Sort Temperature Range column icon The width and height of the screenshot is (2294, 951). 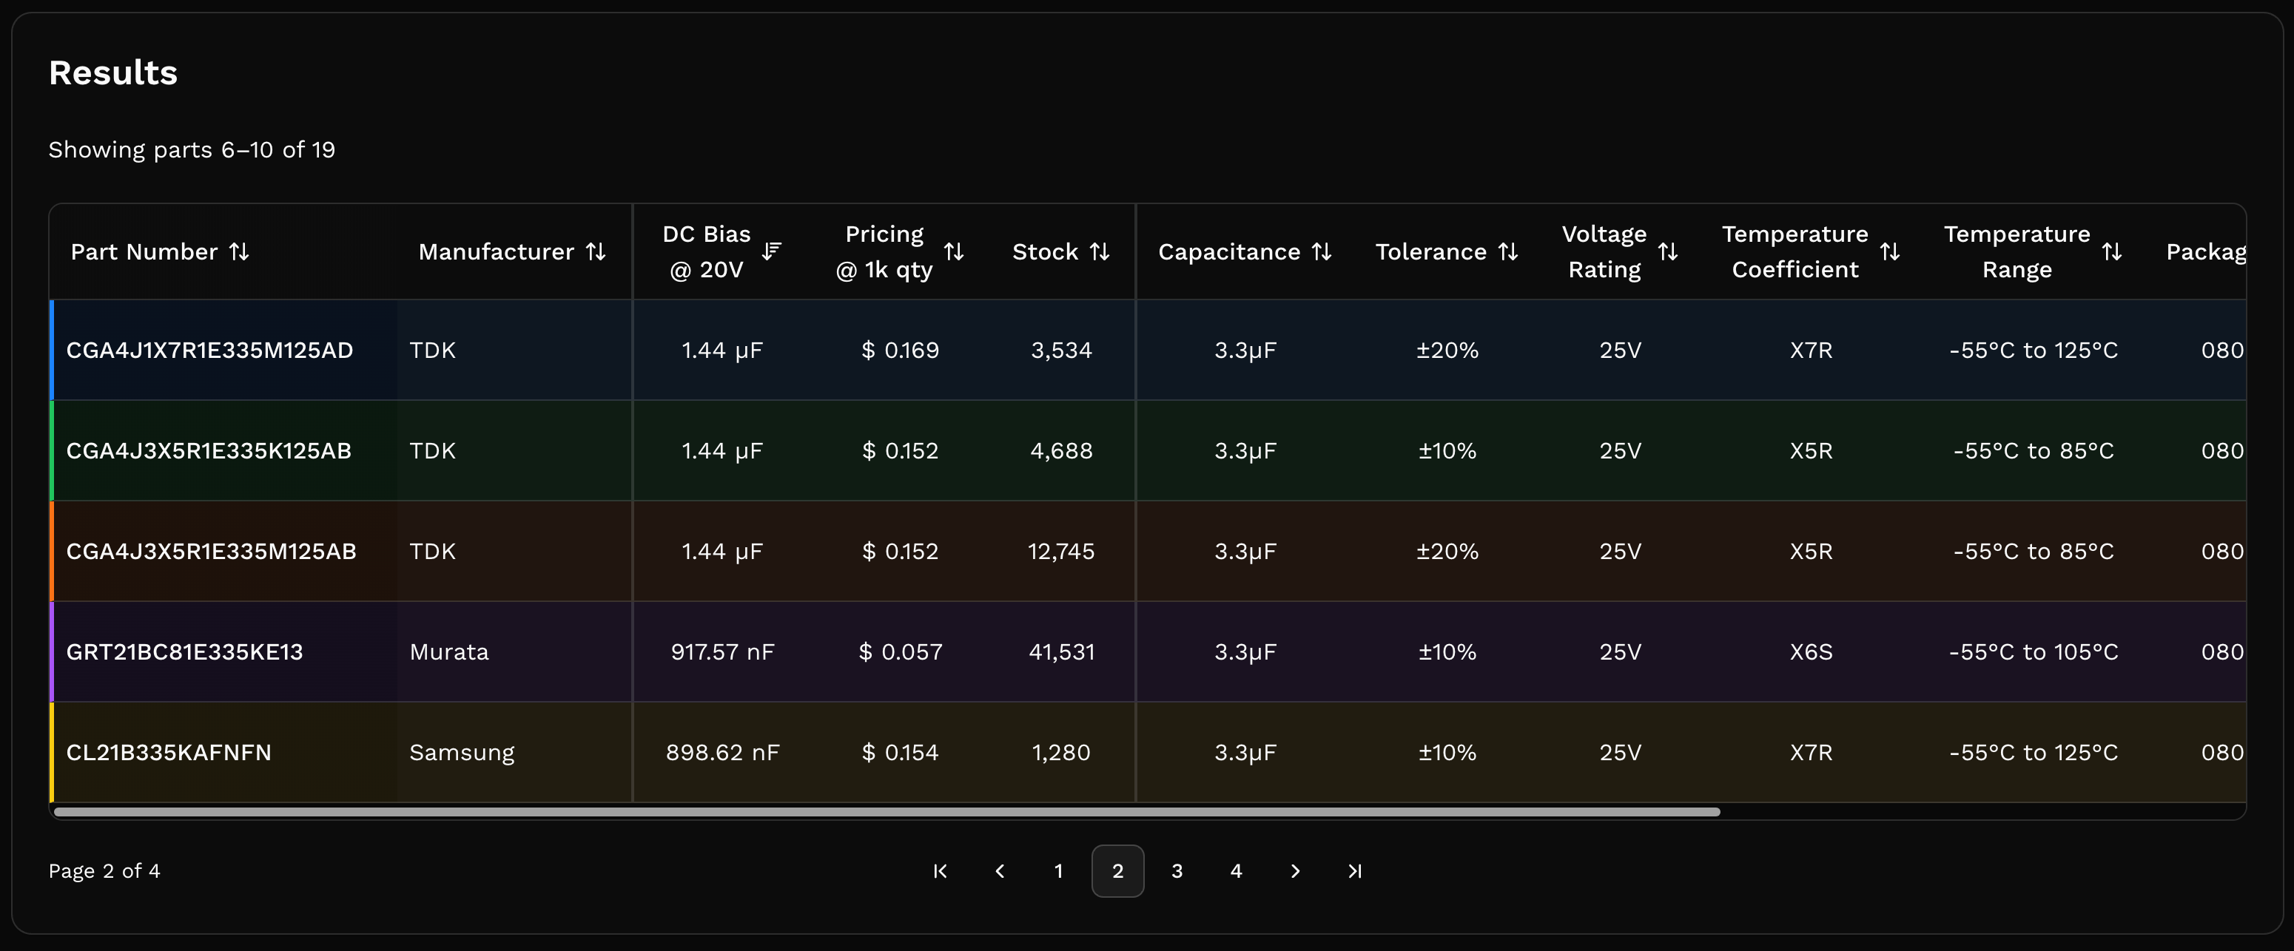2111,251
